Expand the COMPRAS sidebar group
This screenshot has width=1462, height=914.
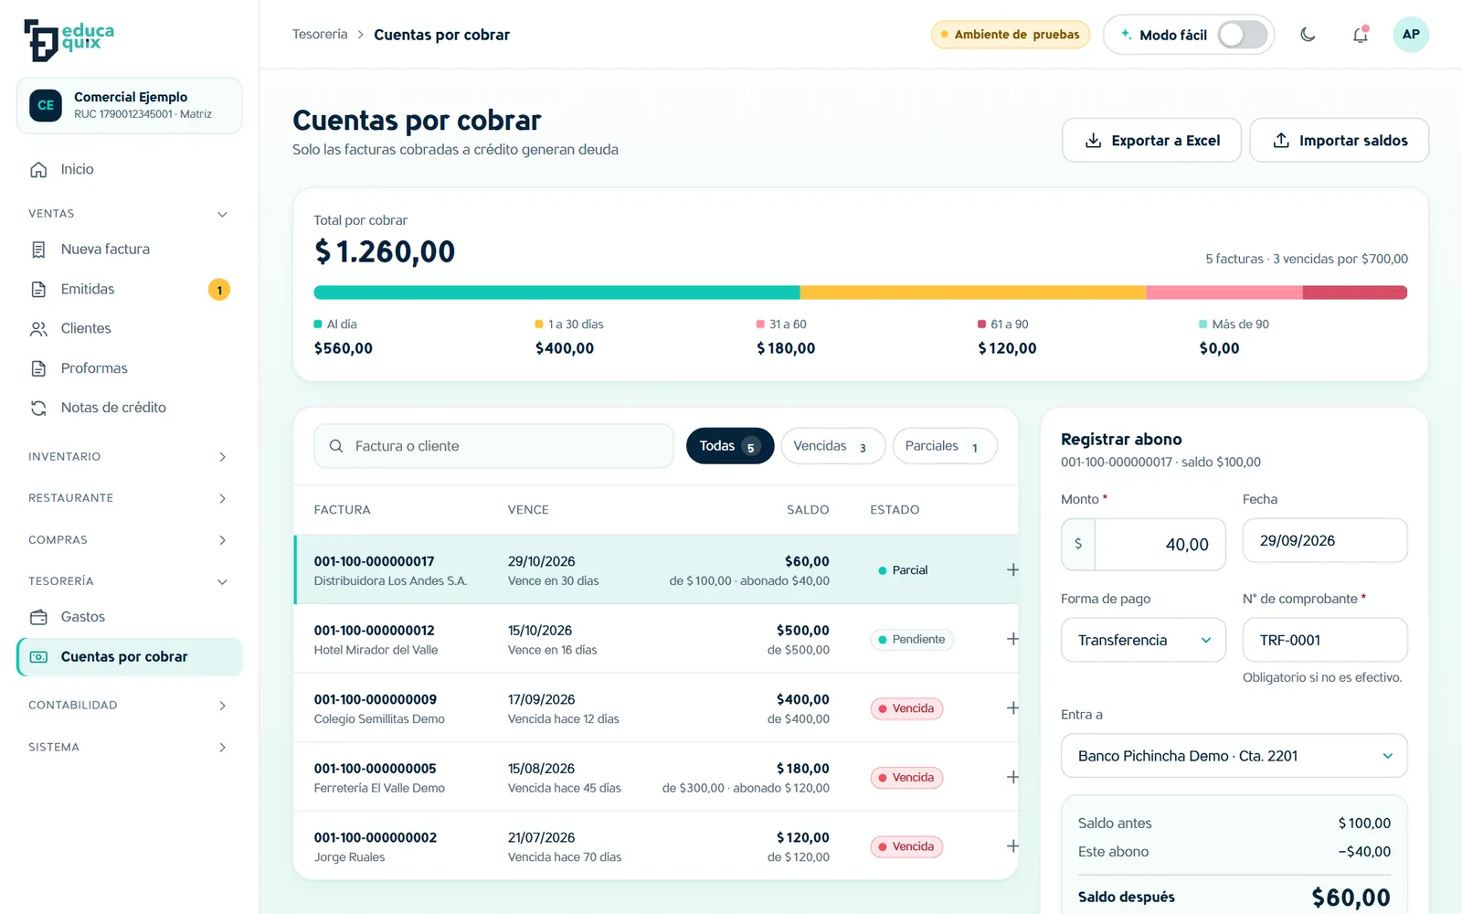(130, 540)
